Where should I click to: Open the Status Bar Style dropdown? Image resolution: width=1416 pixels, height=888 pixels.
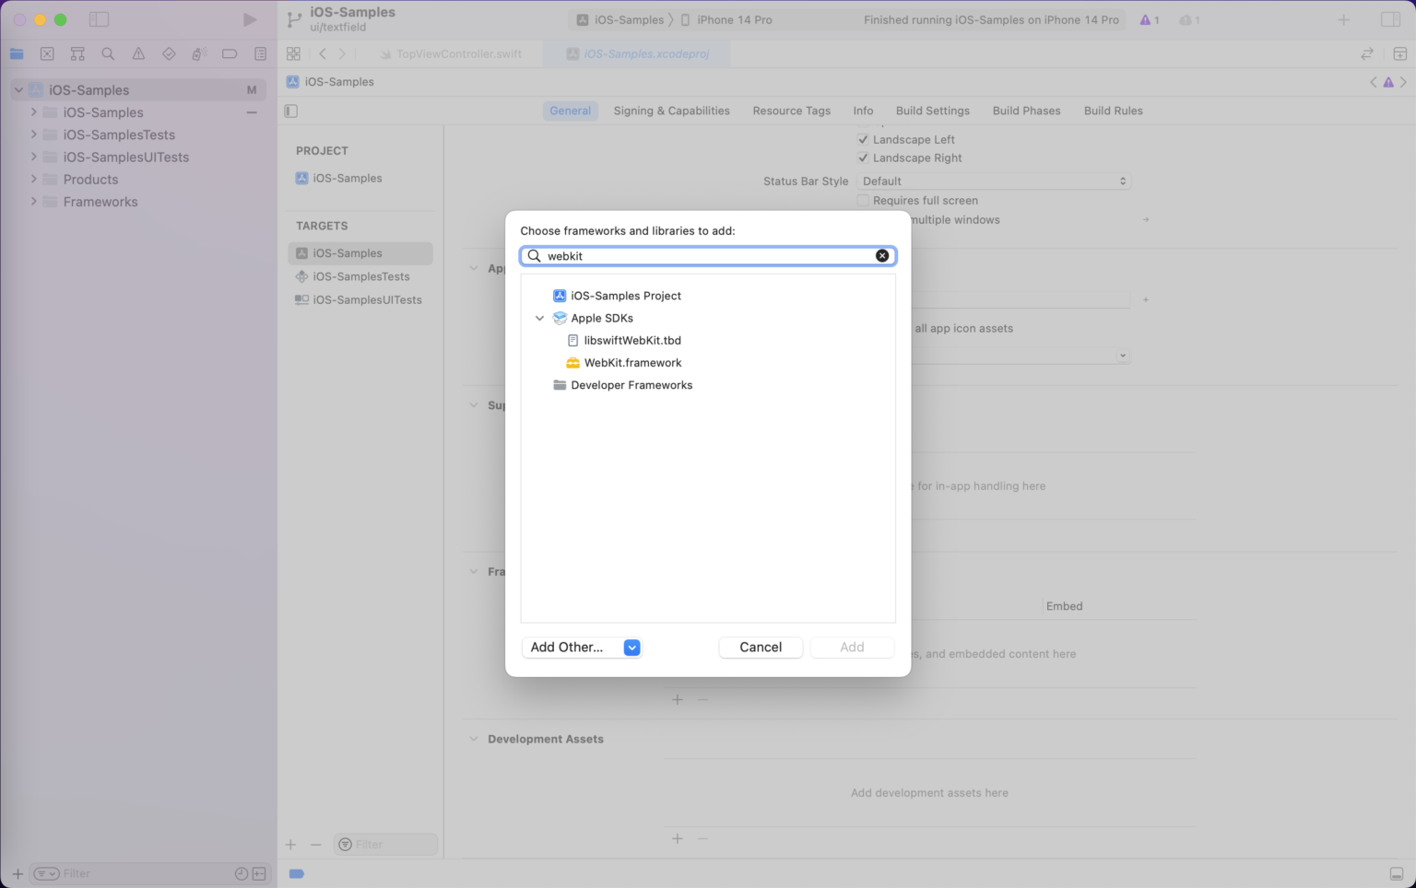pyautogui.click(x=993, y=181)
